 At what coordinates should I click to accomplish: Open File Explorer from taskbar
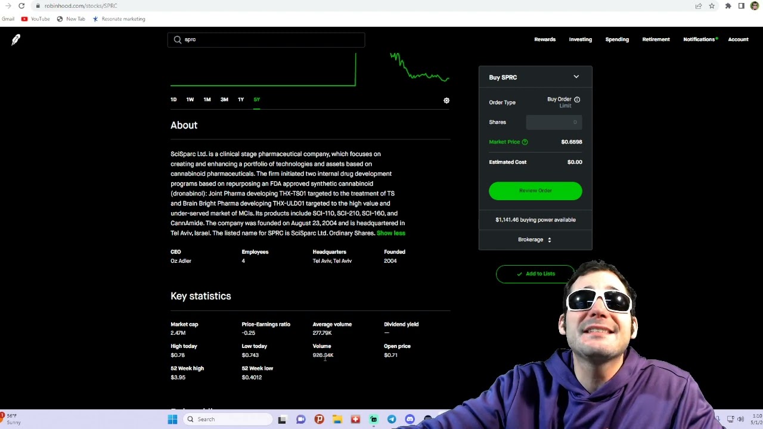click(337, 419)
